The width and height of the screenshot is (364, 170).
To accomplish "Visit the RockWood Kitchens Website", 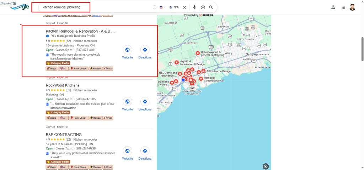I will (128, 104).
